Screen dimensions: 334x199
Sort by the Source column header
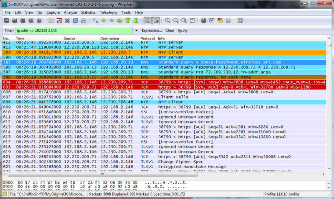click(x=70, y=39)
